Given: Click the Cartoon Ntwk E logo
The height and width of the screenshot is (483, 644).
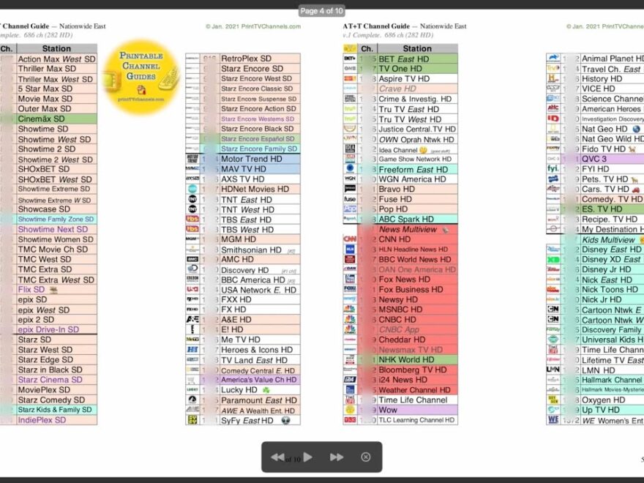Looking at the screenshot, I should click(553, 310).
